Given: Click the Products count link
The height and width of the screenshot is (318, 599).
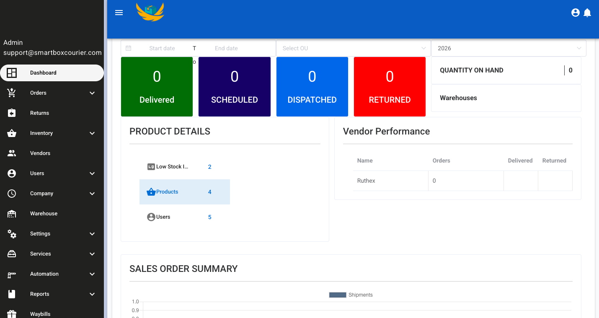Looking at the screenshot, I should coord(209,191).
